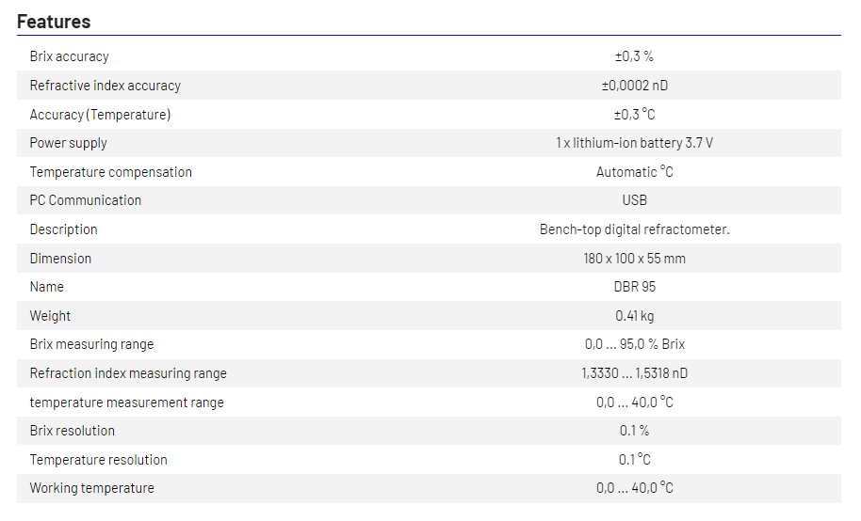
Task: Click the Accuracy (Temperature) label
Action: [100, 115]
